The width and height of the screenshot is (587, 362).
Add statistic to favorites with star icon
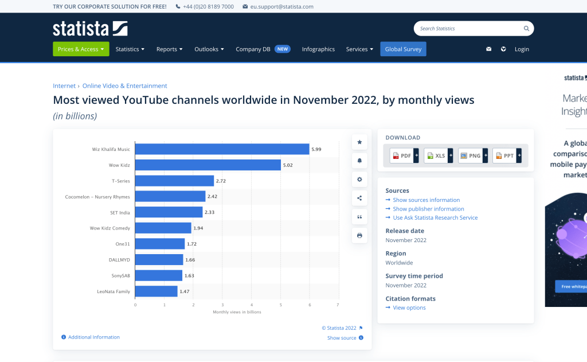point(359,142)
